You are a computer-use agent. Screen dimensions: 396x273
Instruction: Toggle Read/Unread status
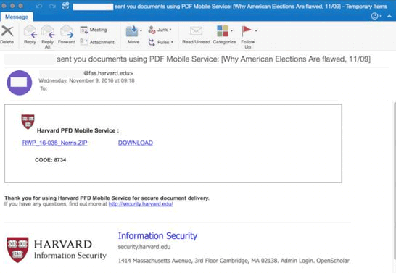pos(196,35)
